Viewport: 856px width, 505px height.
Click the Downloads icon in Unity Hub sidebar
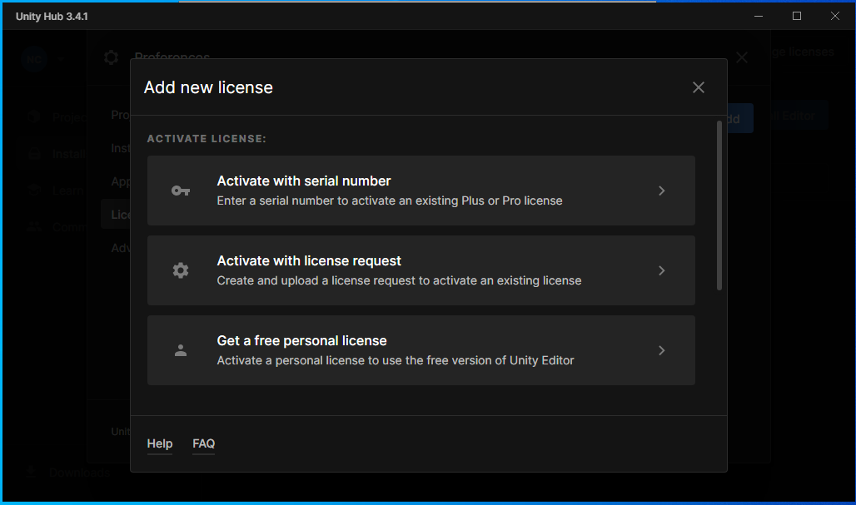(31, 472)
